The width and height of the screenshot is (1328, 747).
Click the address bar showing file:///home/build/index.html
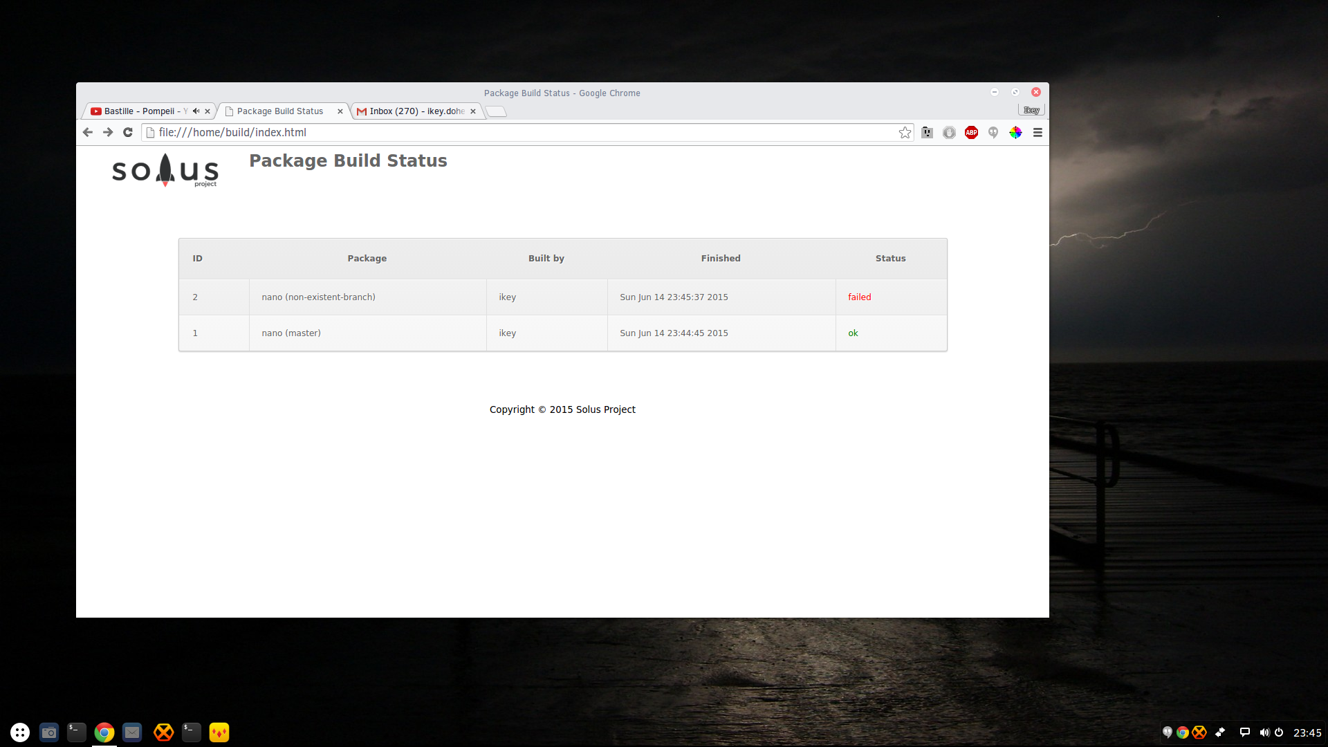coord(528,132)
